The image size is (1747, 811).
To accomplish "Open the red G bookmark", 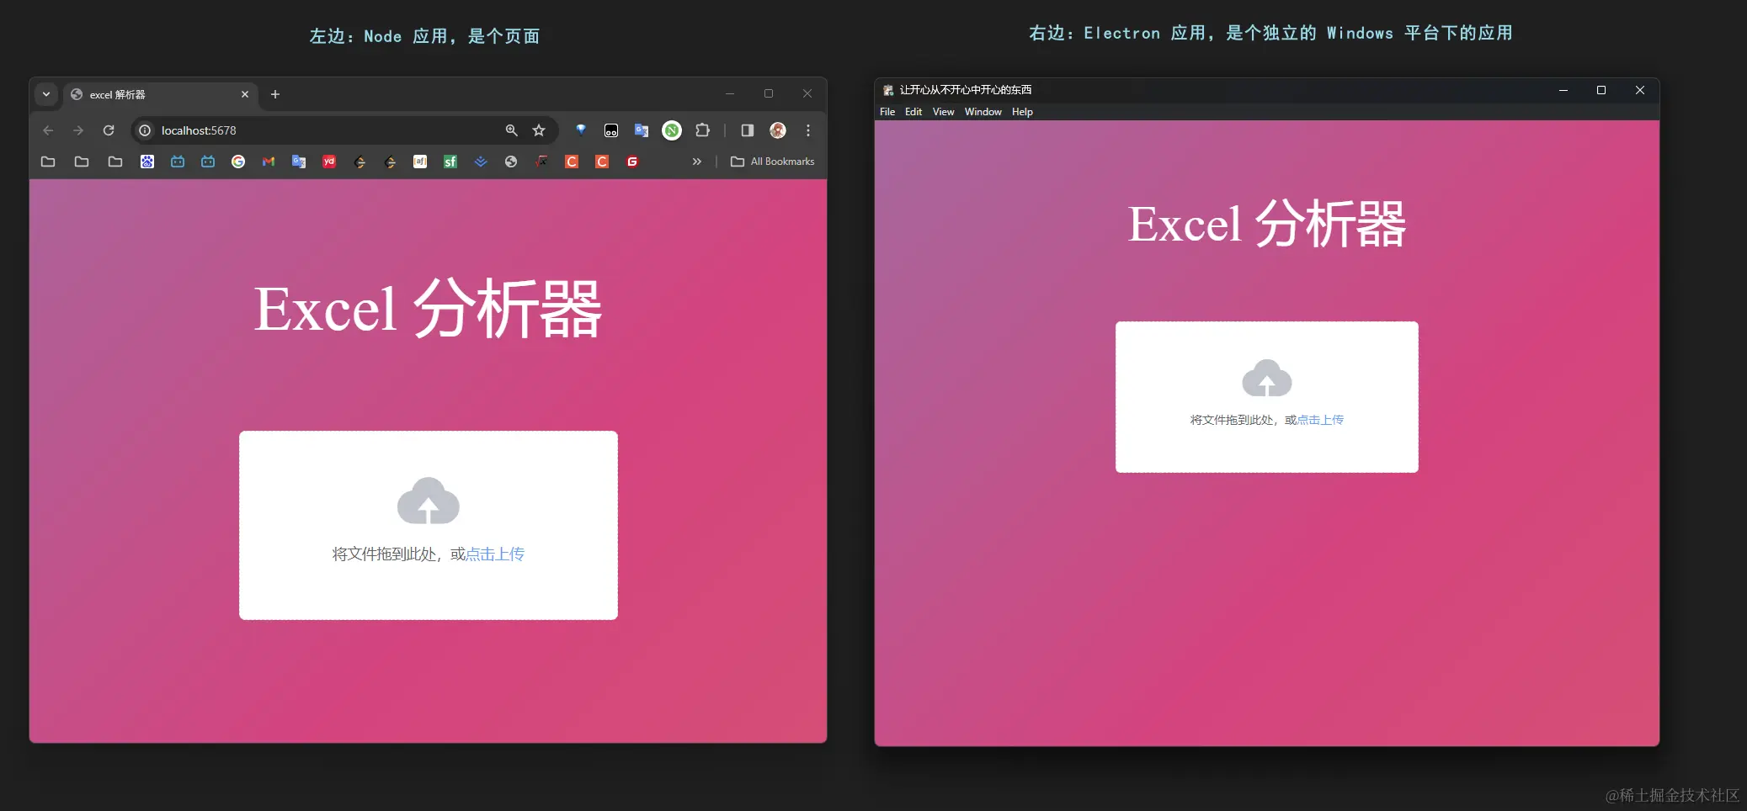I will 632,162.
